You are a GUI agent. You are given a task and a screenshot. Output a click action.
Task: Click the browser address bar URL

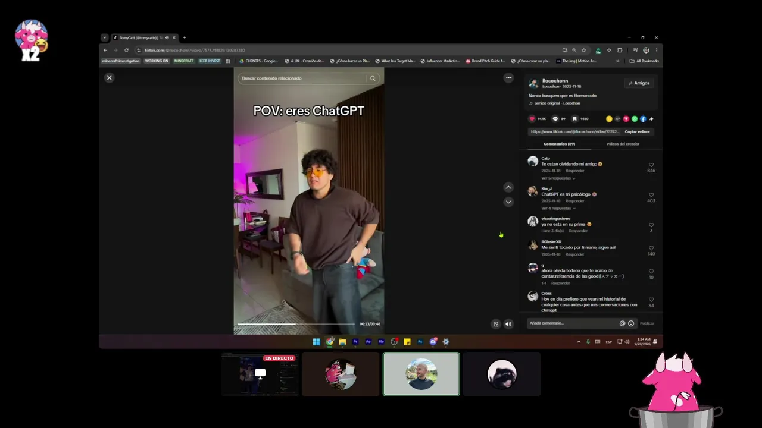pos(195,50)
